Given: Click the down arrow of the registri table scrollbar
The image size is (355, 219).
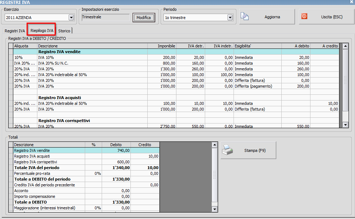Looking at the screenshot, I should click(345, 125).
